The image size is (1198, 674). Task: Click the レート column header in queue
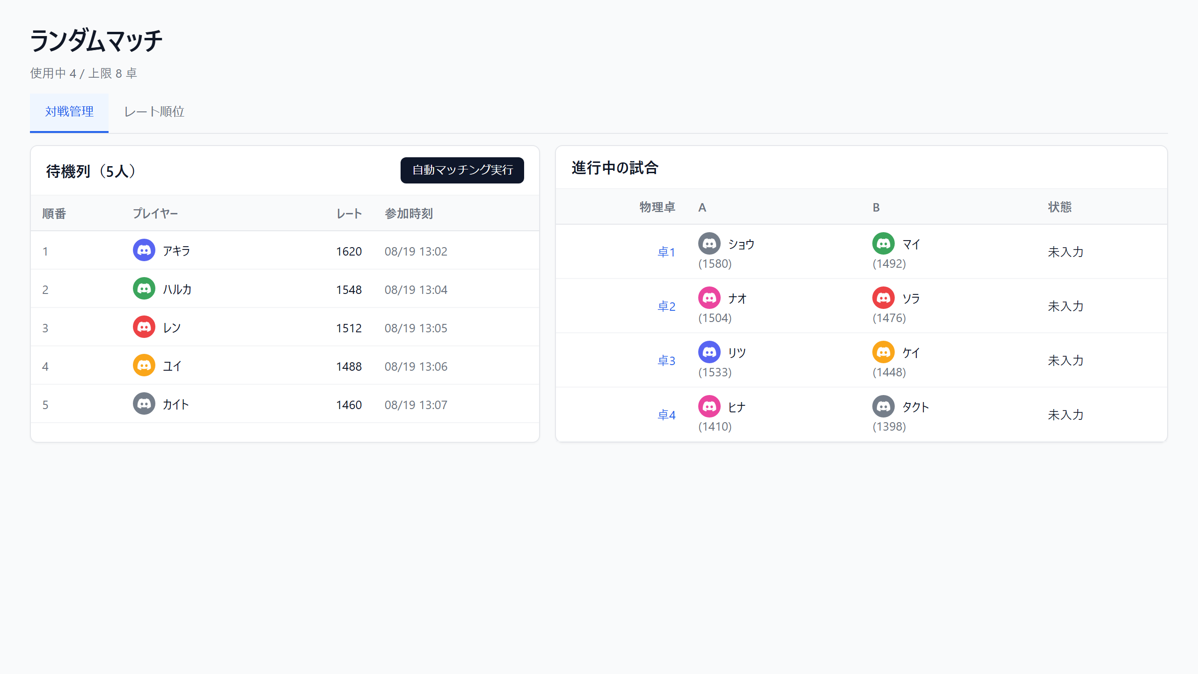tap(349, 214)
